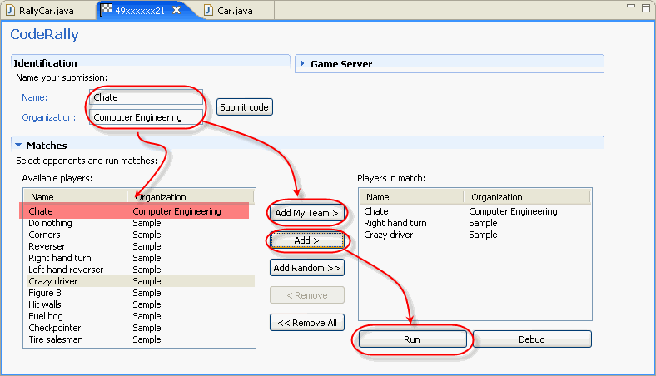The image size is (656, 376).
Task: Expand the Game Server section
Action: point(302,63)
